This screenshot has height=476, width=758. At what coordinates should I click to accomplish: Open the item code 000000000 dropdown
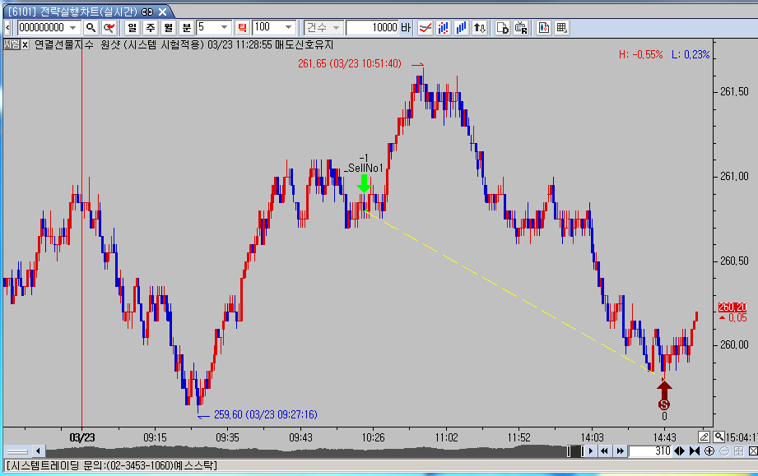click(73, 28)
